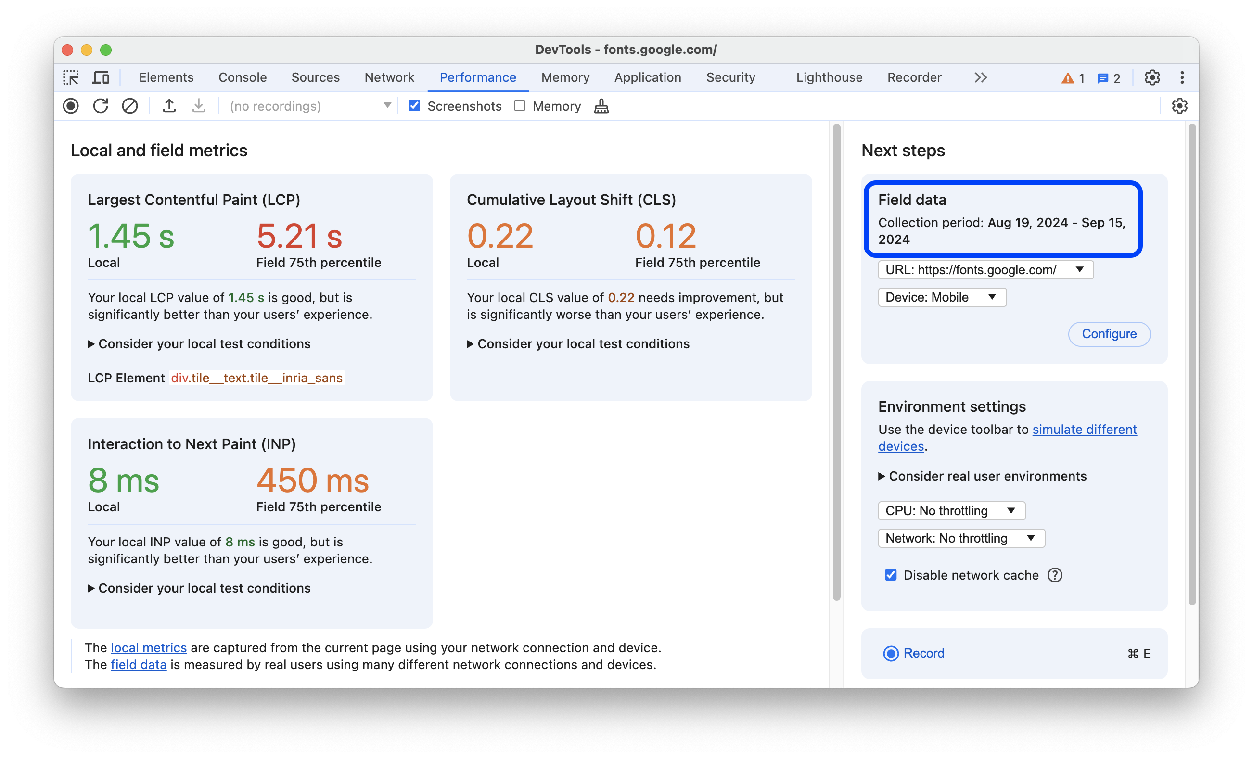Toggle the Screenshots checkbox on
The width and height of the screenshot is (1253, 759).
click(413, 106)
